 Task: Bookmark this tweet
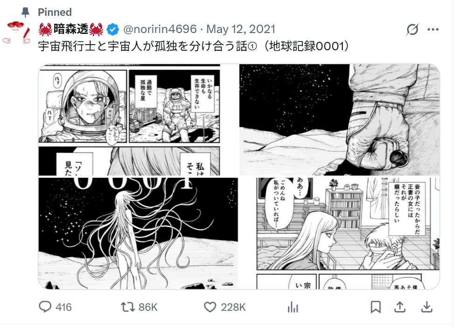pyautogui.click(x=376, y=307)
